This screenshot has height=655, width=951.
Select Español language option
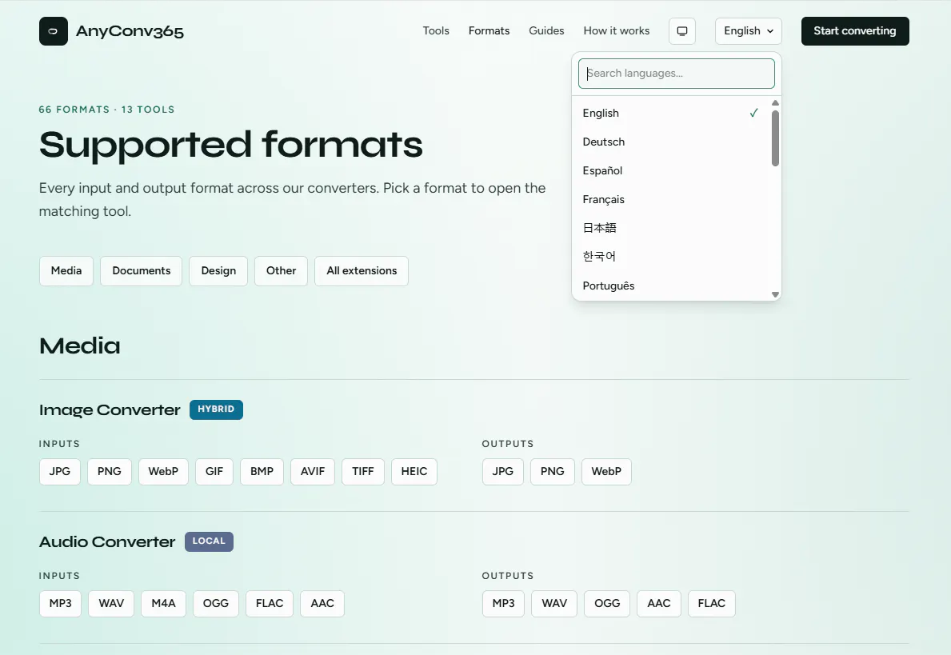[x=671, y=170]
